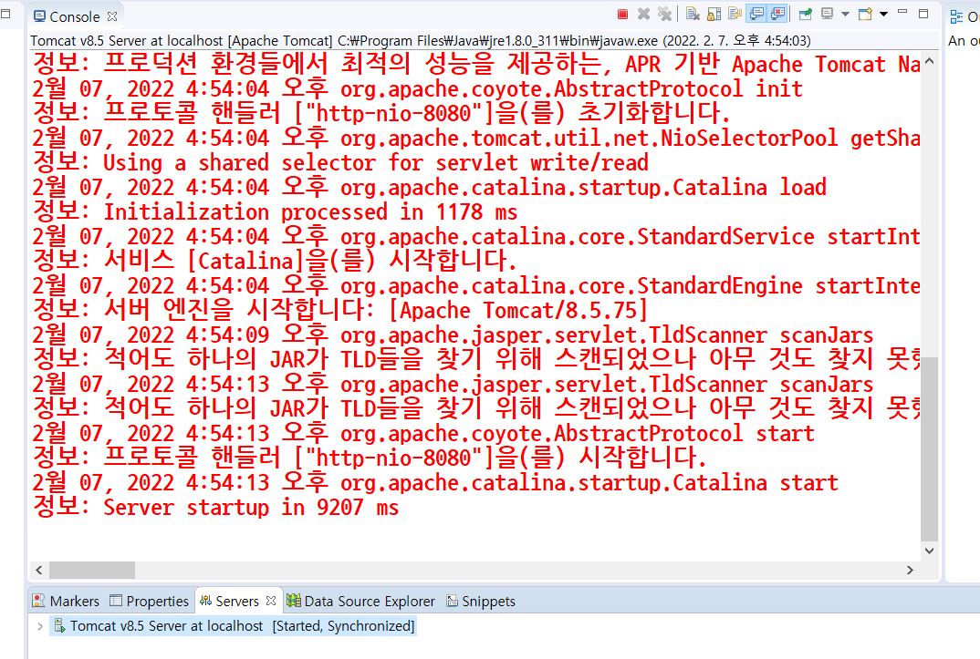The height and width of the screenshot is (659, 980).
Task: Click the '[Apache Tomcat/8.5.75]' server engine line
Action: click(x=340, y=310)
